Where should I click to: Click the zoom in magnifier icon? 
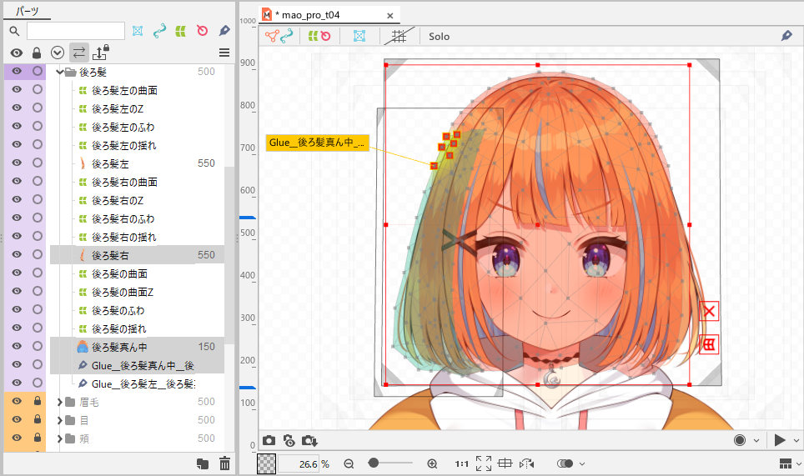pos(432,463)
